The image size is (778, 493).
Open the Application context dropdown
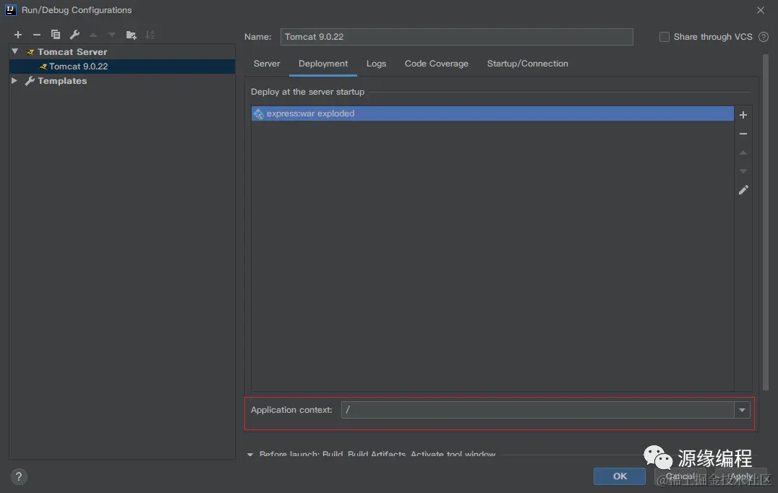tap(743, 410)
